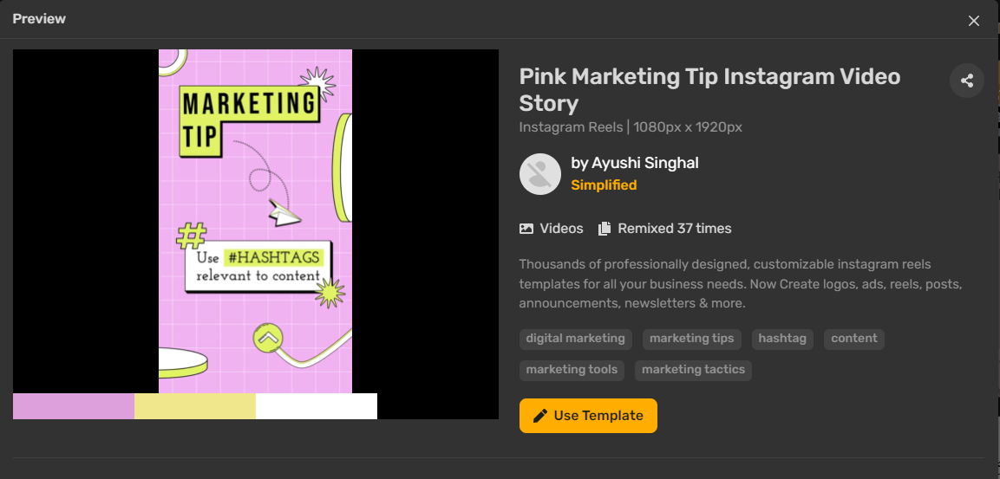Click the chevron-up circle in the preview
Image resolution: width=1000 pixels, height=479 pixels.
point(268,338)
